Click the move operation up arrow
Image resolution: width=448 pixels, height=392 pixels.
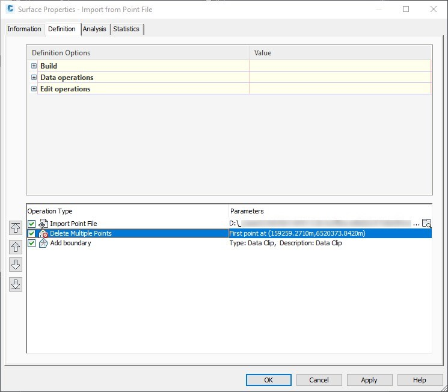coord(16,247)
